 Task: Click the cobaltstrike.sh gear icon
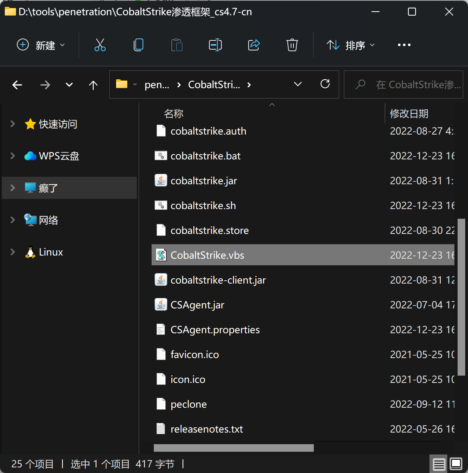(x=161, y=205)
